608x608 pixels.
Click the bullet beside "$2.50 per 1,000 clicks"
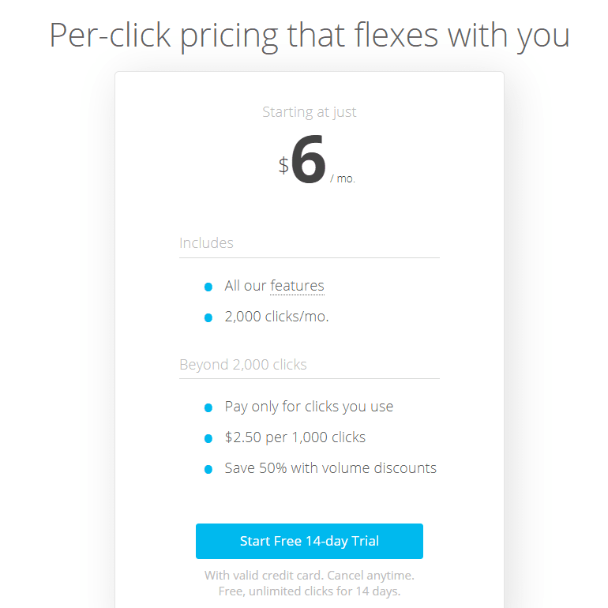click(208, 438)
